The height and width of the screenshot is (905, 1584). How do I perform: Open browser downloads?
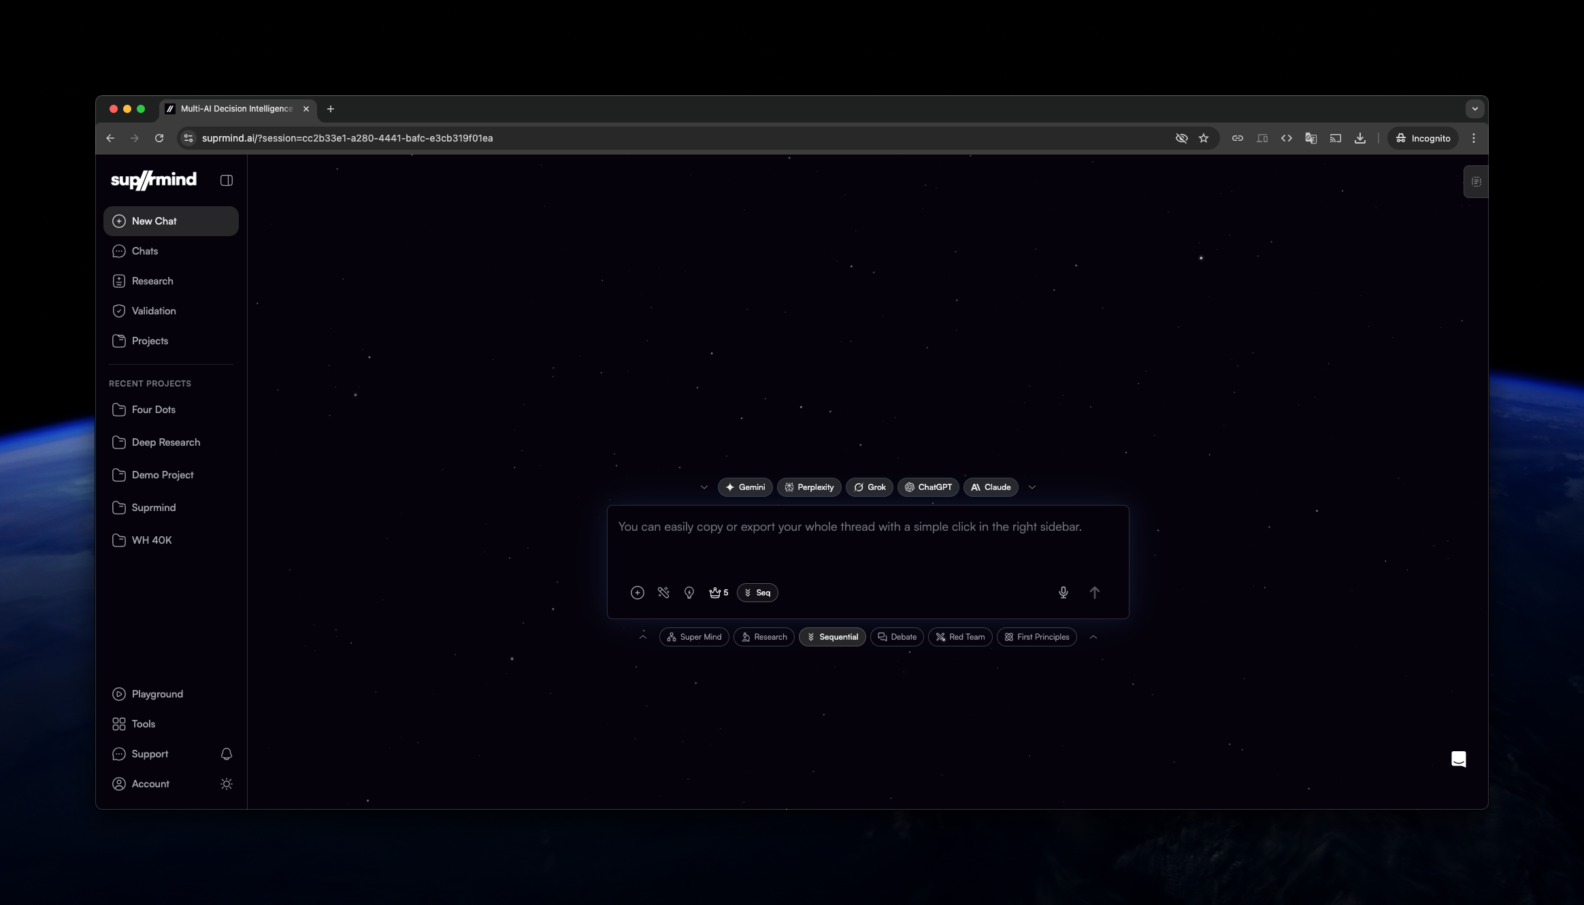[x=1360, y=138]
